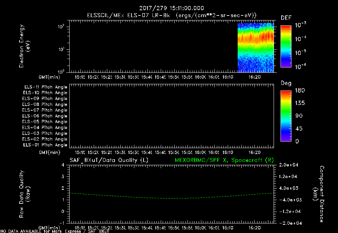Click the 3 tick on Raw Data Quality axis
338x233 pixels.
pyautogui.click(x=63, y=176)
